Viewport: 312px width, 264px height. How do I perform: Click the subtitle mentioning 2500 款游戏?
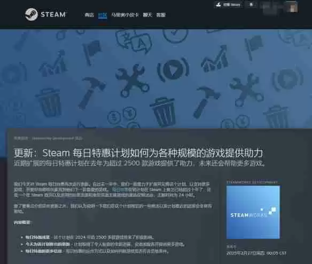point(139,163)
